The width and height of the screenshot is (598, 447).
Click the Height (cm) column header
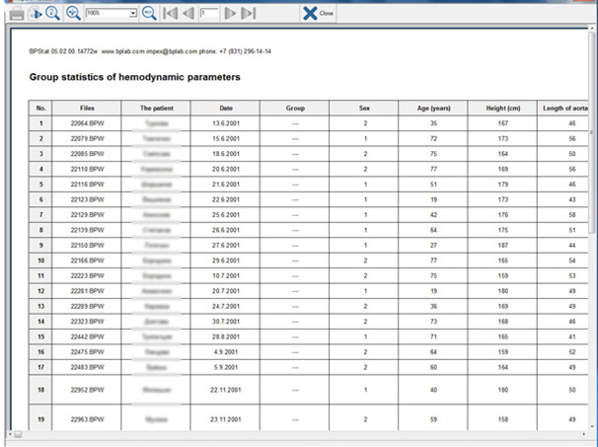click(502, 108)
